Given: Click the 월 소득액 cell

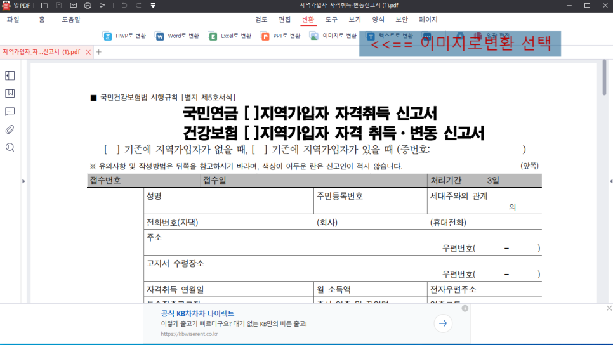Looking at the screenshot, I should [370, 289].
